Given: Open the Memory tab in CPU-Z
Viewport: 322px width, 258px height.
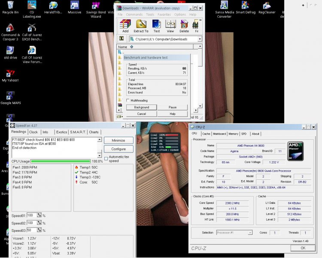Looking at the screenshot, I should click(x=233, y=134).
